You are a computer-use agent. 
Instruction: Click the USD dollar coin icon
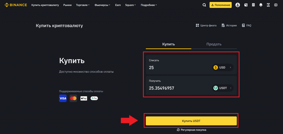pos(216,67)
